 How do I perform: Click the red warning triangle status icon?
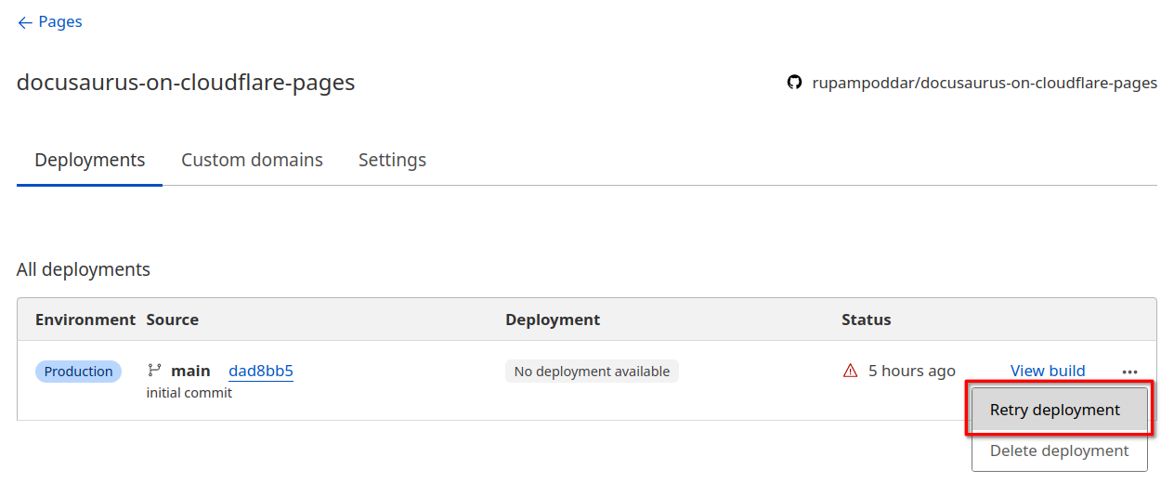(850, 371)
